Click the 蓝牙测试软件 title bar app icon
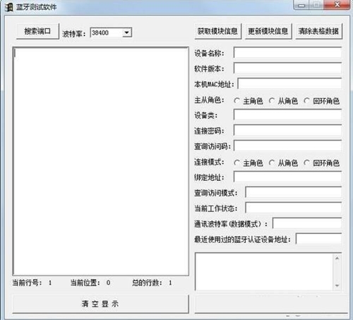The width and height of the screenshot is (353, 320). (9, 7)
